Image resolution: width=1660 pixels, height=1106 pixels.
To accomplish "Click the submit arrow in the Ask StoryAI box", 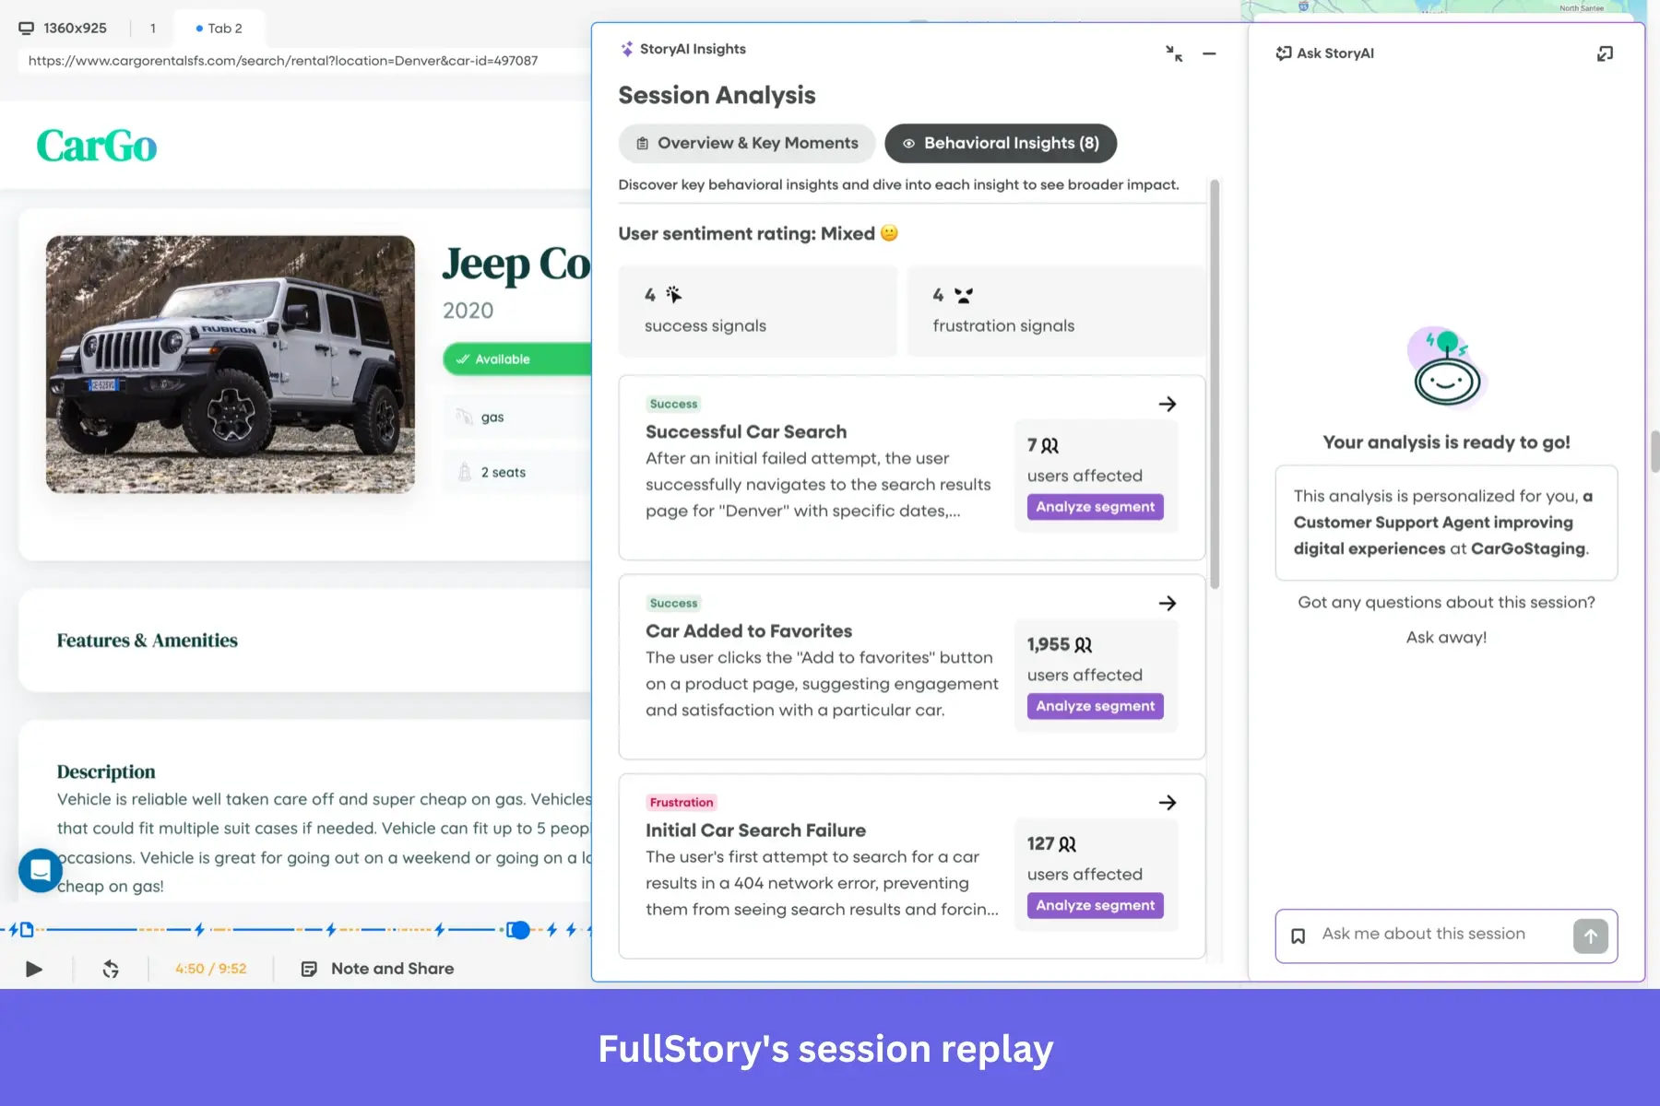I will pyautogui.click(x=1590, y=936).
